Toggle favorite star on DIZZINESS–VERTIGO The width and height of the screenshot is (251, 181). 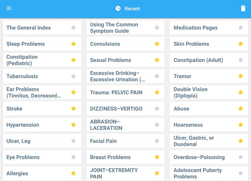tap(157, 108)
